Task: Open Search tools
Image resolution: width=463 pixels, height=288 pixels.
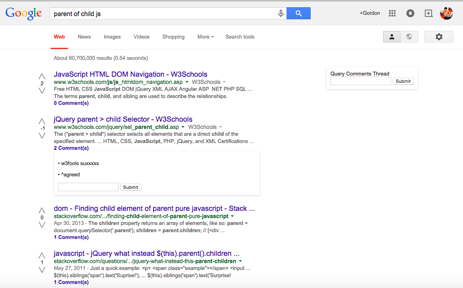Action: [240, 37]
